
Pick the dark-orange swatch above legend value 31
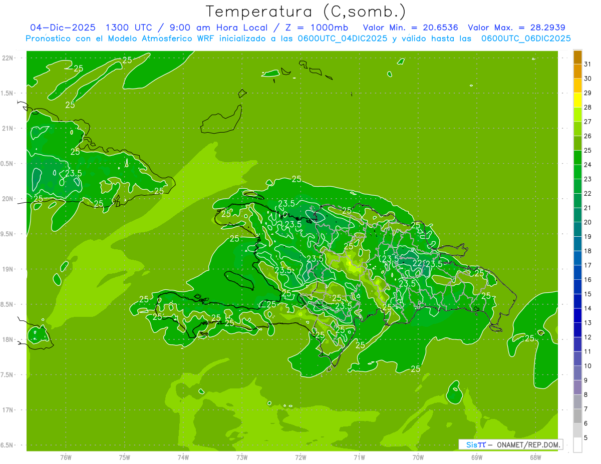(x=577, y=57)
